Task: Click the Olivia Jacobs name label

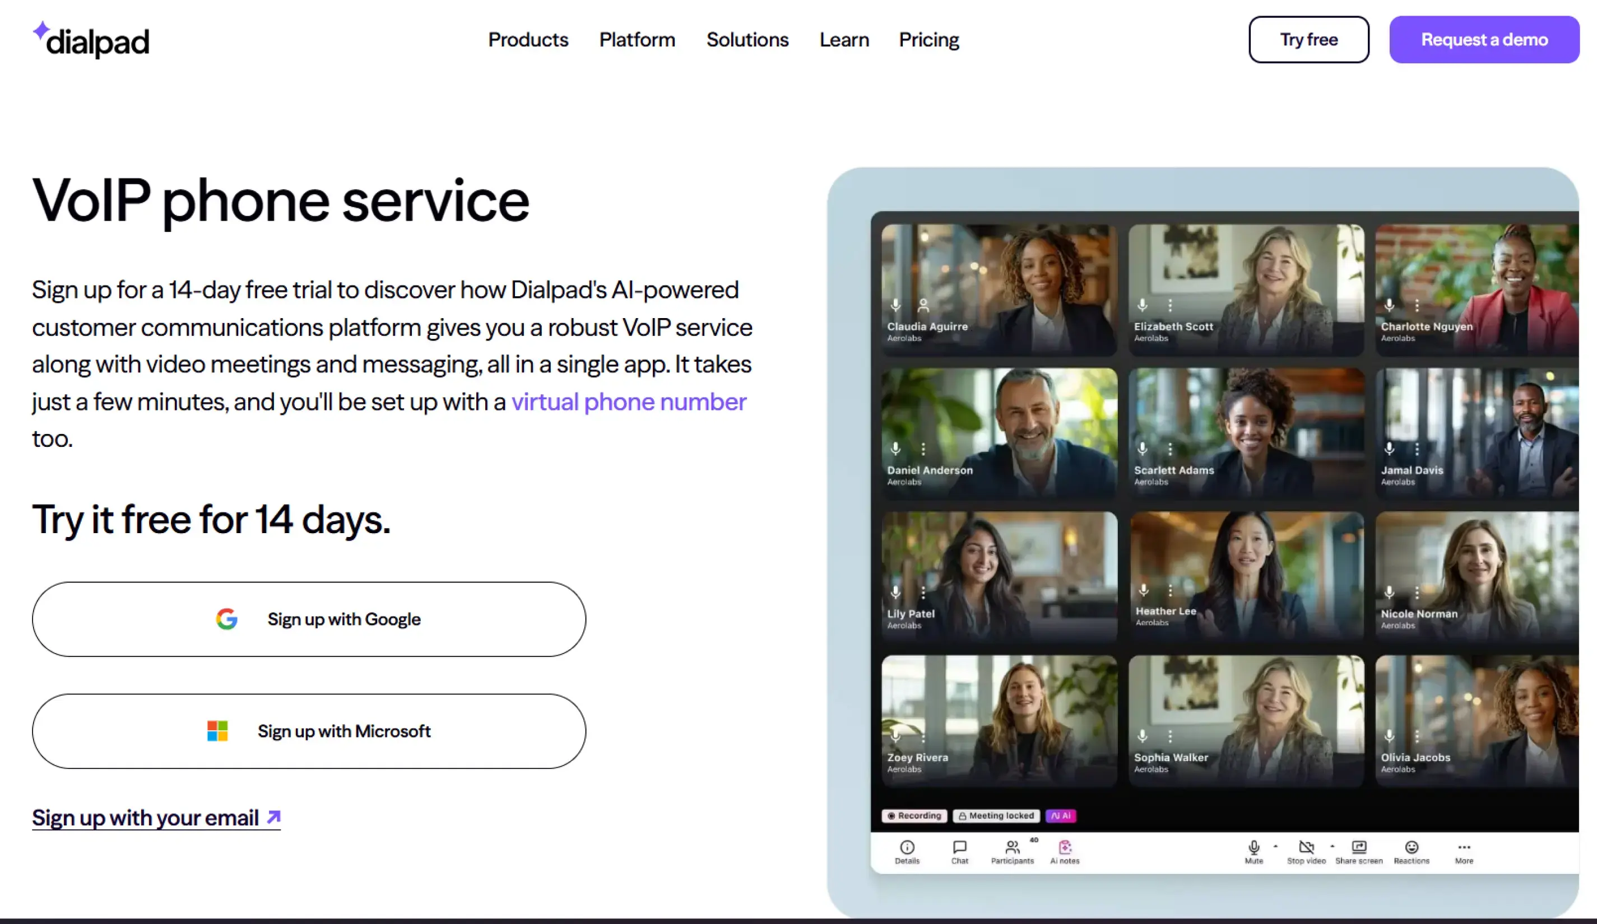Action: pyautogui.click(x=1415, y=758)
